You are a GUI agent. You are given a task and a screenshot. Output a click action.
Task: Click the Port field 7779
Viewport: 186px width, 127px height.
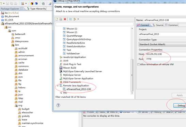pos(166,59)
